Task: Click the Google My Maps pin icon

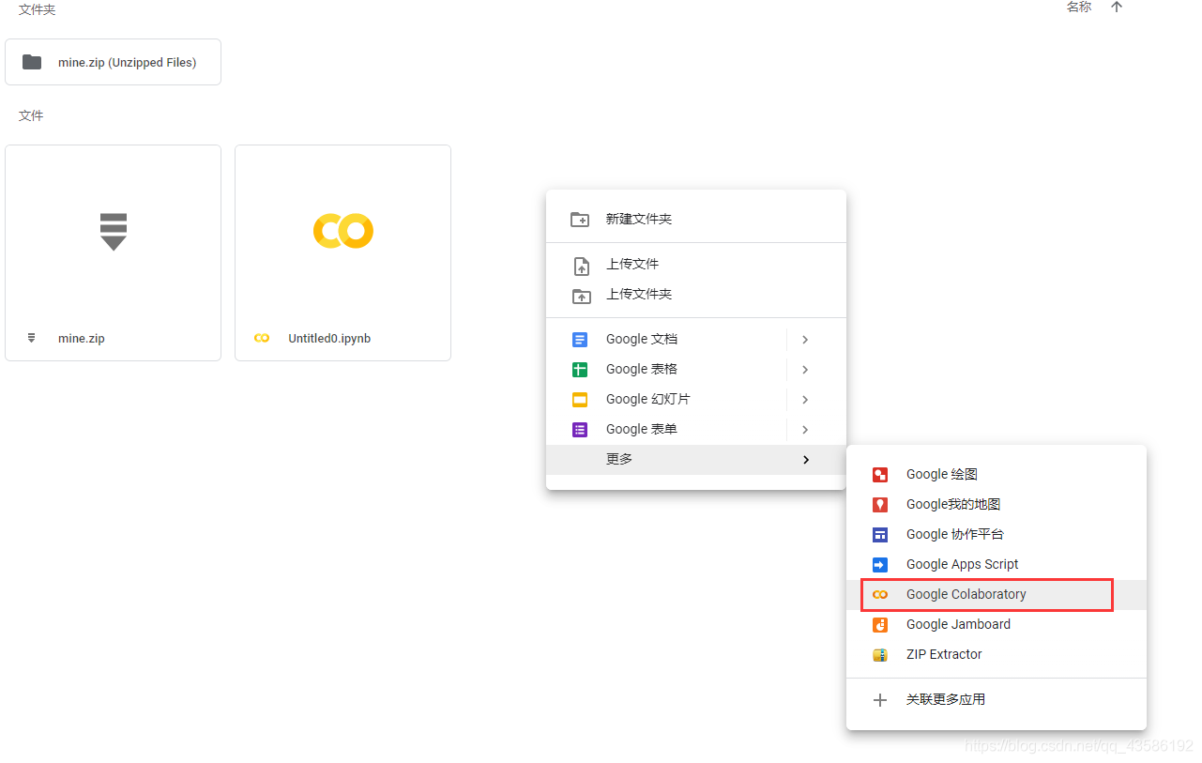Action: pyautogui.click(x=880, y=505)
